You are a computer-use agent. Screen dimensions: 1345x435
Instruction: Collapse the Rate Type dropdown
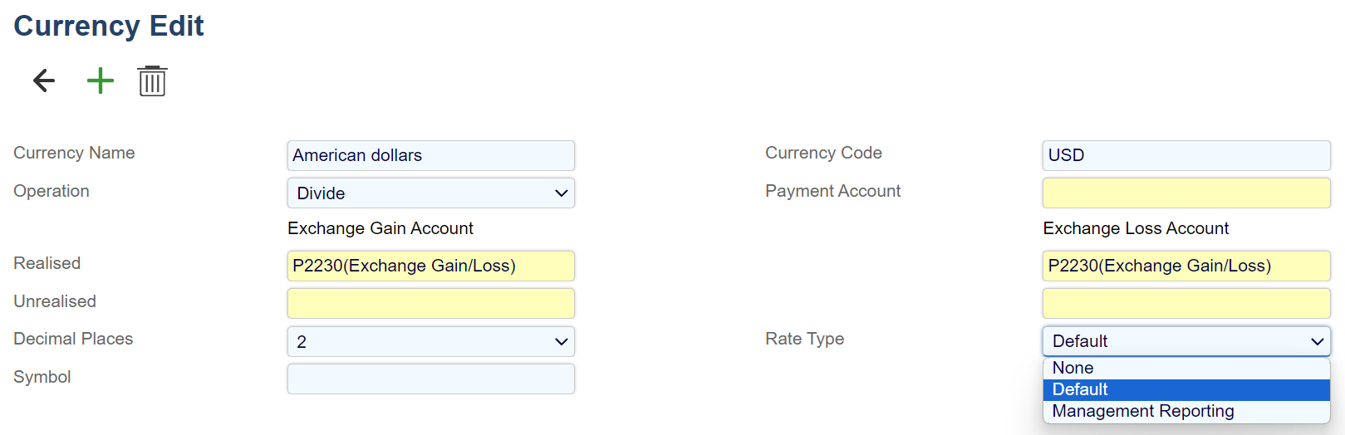coord(1185,341)
